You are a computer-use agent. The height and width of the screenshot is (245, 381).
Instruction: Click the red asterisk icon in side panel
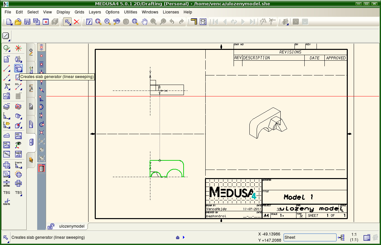point(18,48)
